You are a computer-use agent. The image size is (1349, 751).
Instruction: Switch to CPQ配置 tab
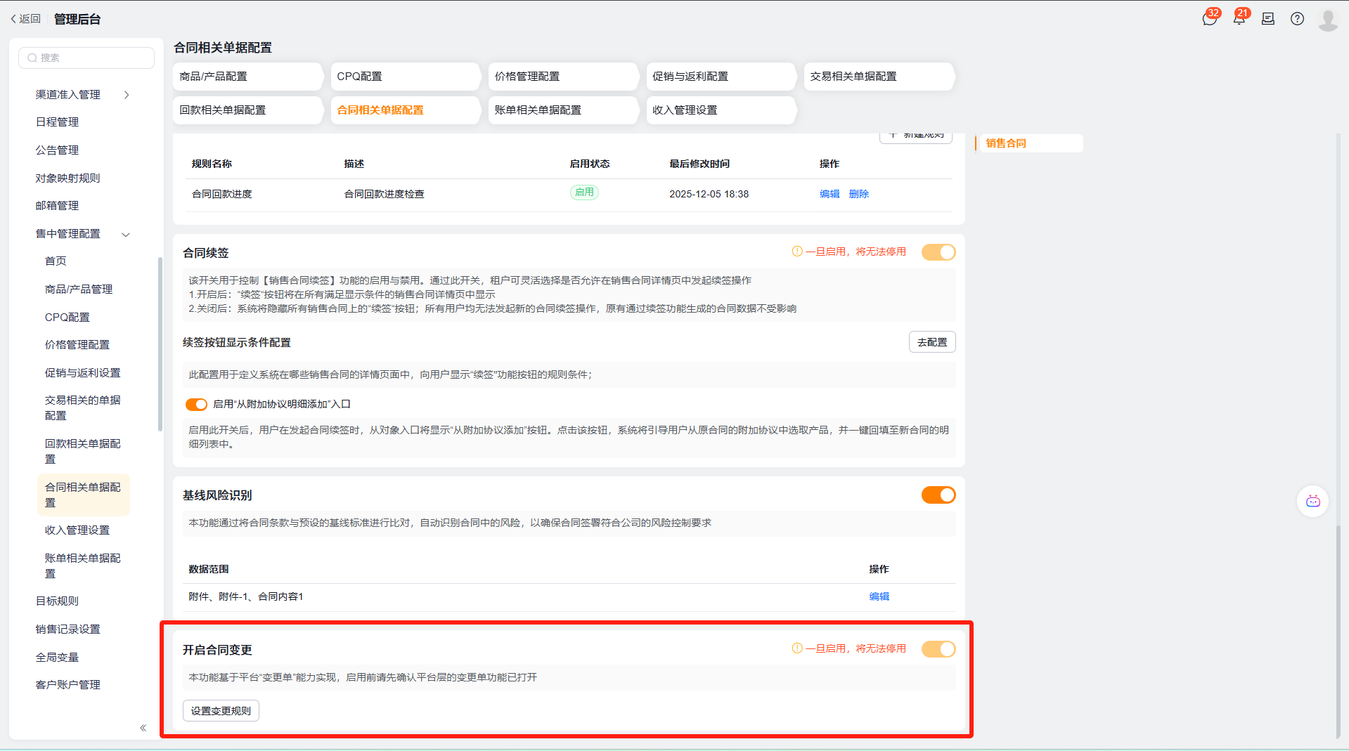pyautogui.click(x=406, y=77)
